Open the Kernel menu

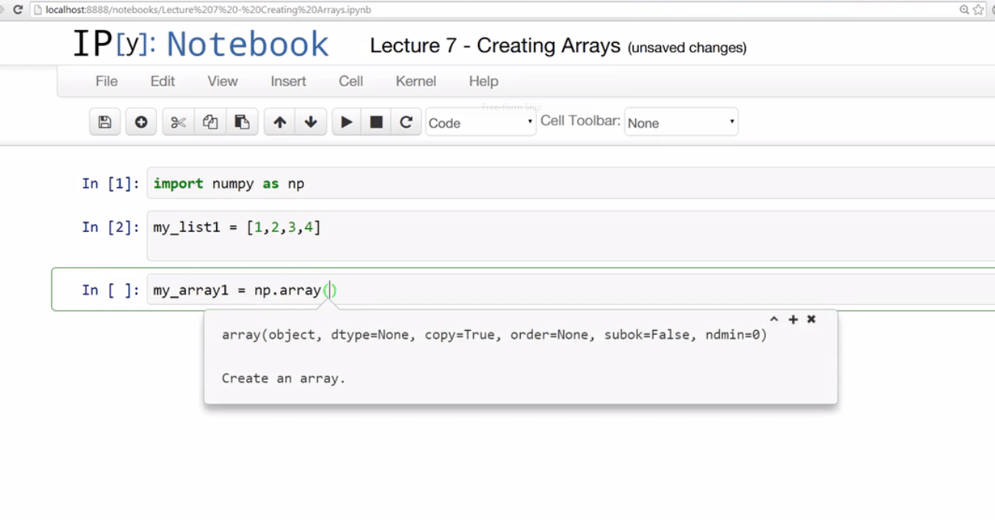pos(415,81)
